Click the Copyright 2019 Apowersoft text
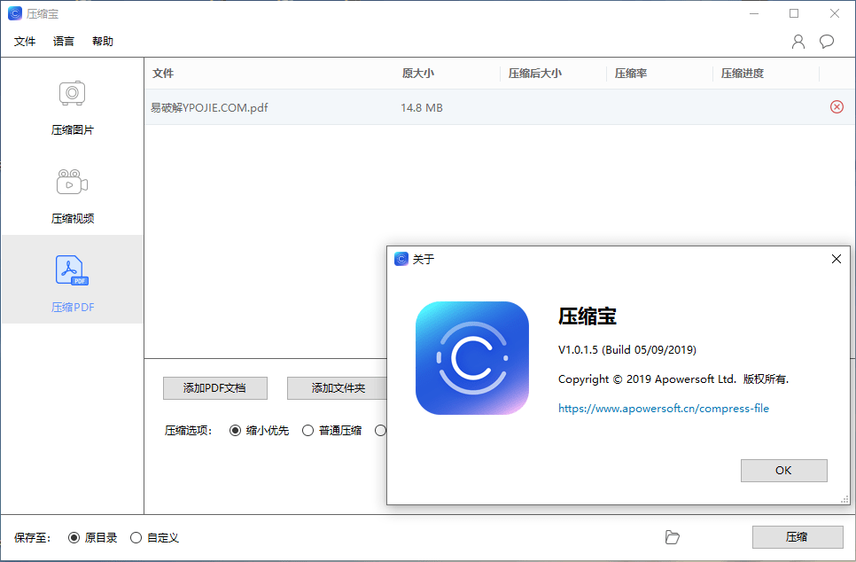 (673, 379)
